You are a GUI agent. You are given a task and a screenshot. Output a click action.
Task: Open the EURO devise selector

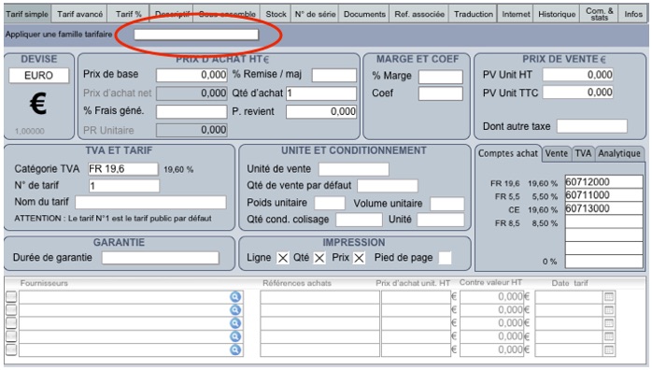tap(38, 76)
